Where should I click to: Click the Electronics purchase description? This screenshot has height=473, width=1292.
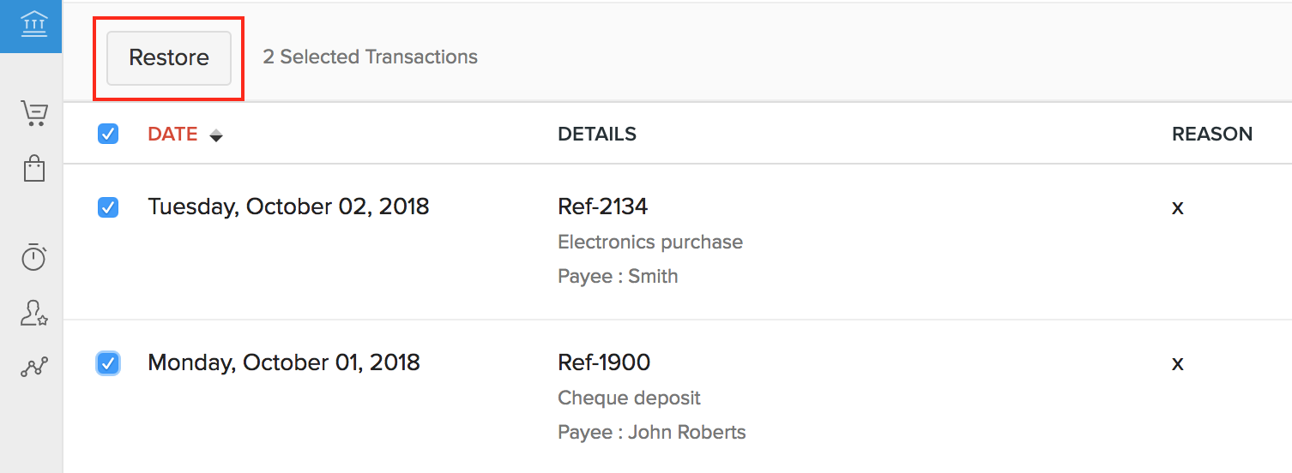click(x=650, y=242)
